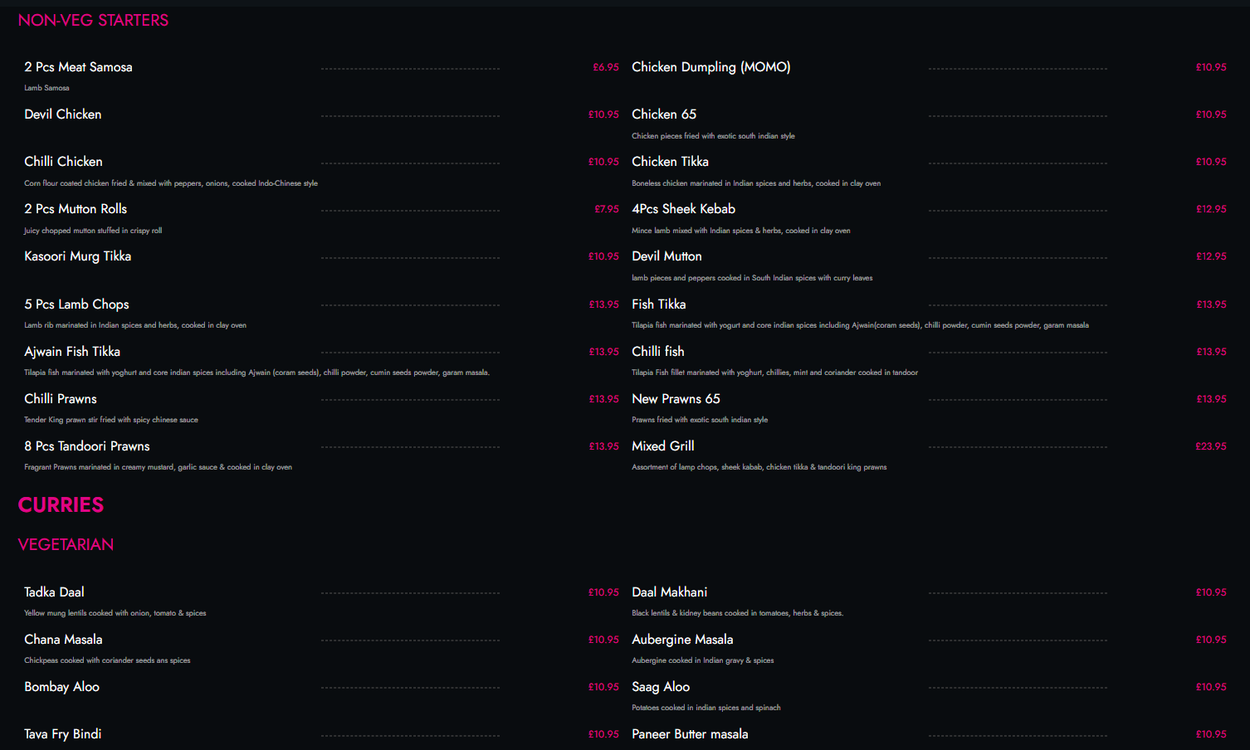
Task: Select the New Prawns 65 dish
Action: click(x=676, y=399)
